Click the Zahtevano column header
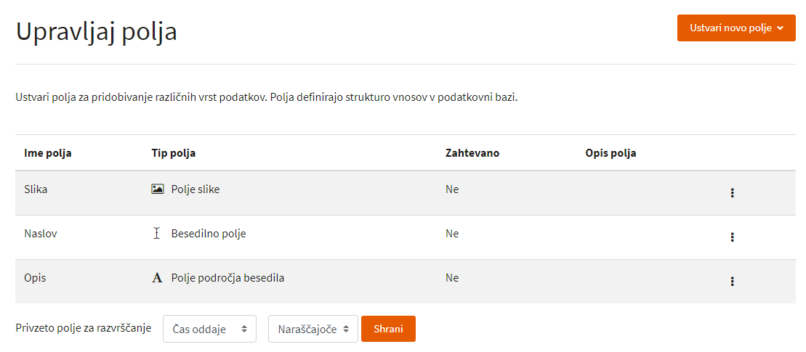Screen dimensions: 806x352 [x=472, y=153]
